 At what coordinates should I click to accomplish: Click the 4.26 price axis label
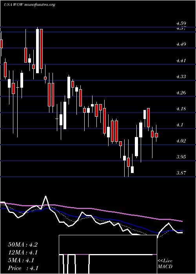pos(181,93)
